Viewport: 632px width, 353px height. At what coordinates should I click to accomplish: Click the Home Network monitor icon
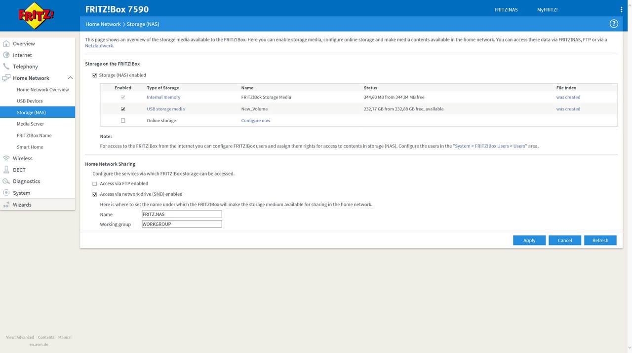point(6,78)
